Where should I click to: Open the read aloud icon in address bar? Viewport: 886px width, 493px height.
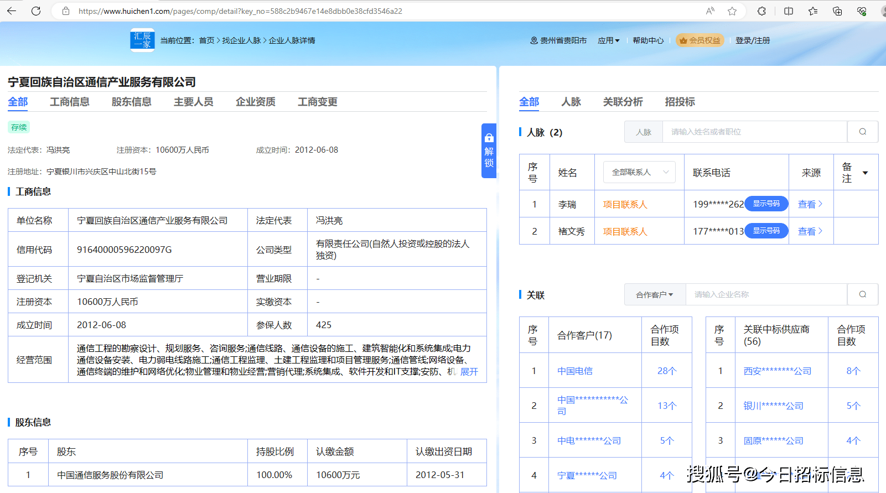[x=710, y=11]
